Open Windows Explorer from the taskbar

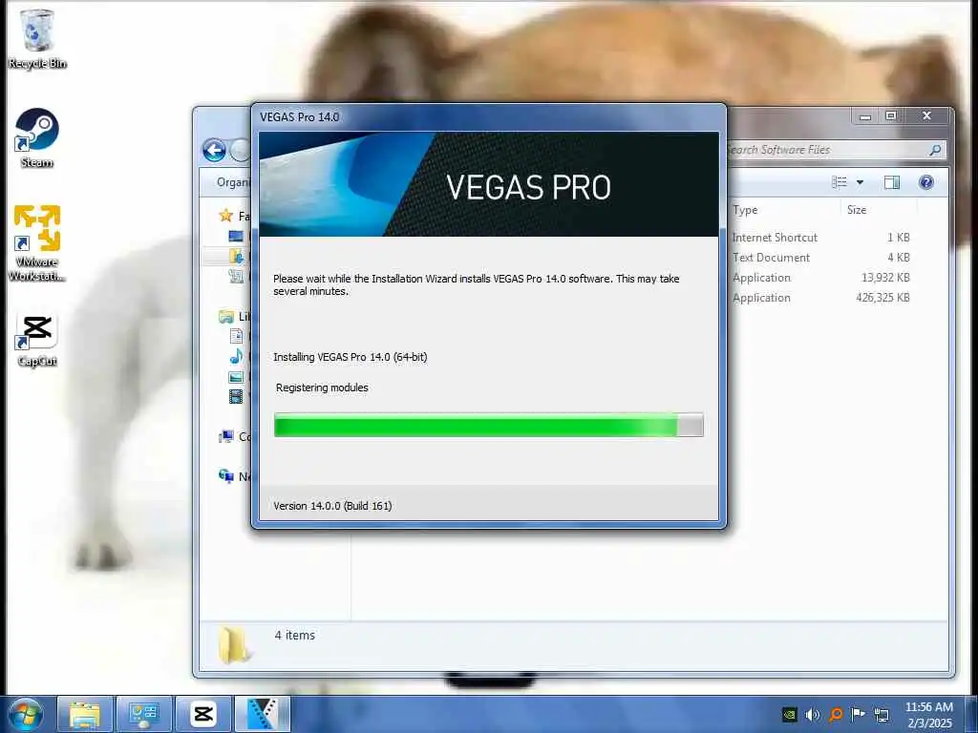coord(85,714)
